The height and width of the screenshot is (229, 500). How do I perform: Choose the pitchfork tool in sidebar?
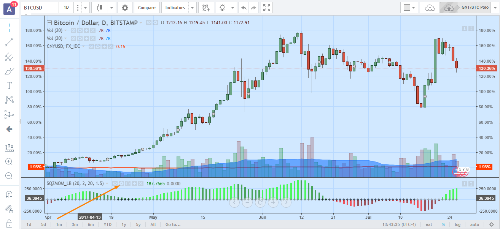[x=9, y=57]
